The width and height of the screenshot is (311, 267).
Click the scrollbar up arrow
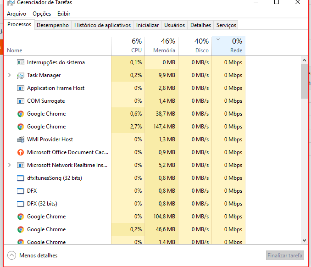[304, 60]
